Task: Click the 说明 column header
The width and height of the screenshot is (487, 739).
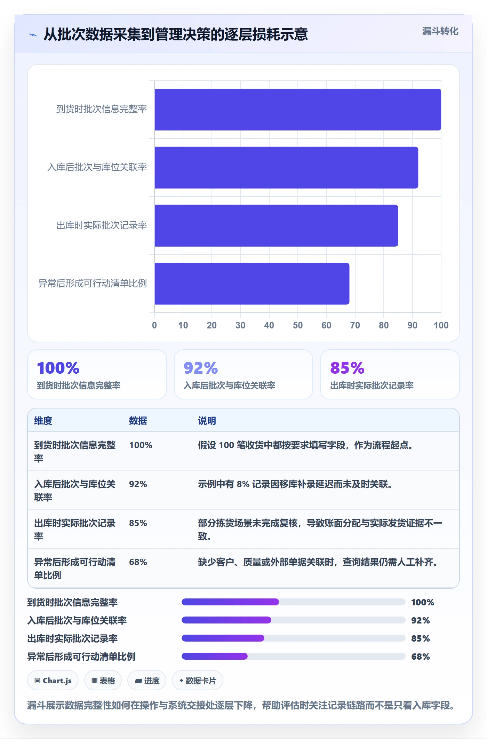Action: (x=207, y=421)
